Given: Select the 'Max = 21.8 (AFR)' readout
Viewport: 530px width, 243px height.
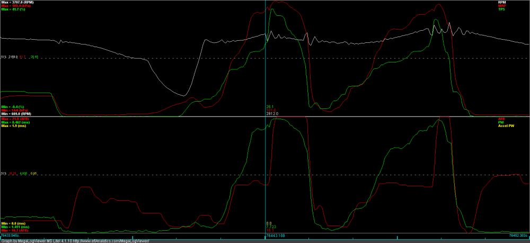Looking at the screenshot, I should (x=14, y=119).
